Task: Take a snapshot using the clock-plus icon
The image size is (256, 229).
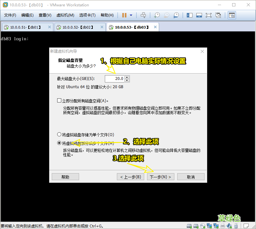Action: point(157,15)
